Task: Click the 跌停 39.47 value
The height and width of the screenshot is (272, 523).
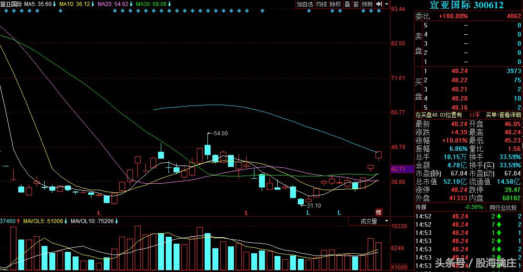Action: (x=512, y=190)
